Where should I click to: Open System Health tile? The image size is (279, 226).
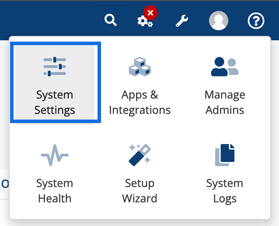[x=55, y=173]
